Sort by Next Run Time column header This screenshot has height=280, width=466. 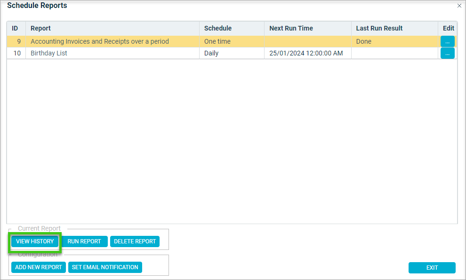click(308, 29)
